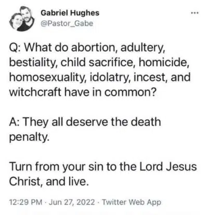Viewport: 208px width, 215px height.
Task: Click the line 'witchcraft have in common?'
Action: tap(83, 92)
